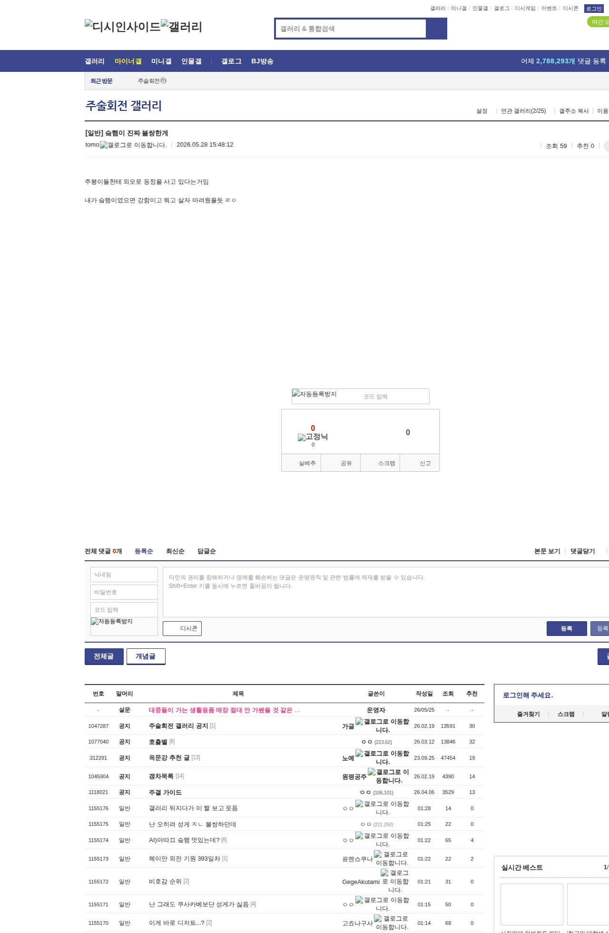Click 댓글닫기 toggle link
This screenshot has height=933, width=609.
(583, 551)
